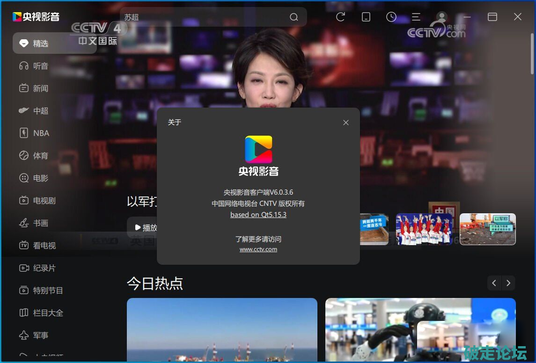The height and width of the screenshot is (363, 536).
Task: Go to NBA in the sidebar
Action: (41, 133)
